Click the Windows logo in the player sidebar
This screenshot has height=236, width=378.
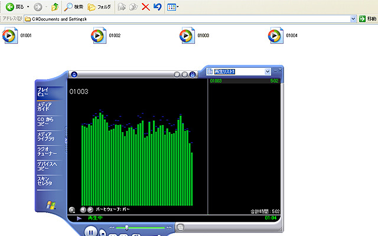coord(51,205)
